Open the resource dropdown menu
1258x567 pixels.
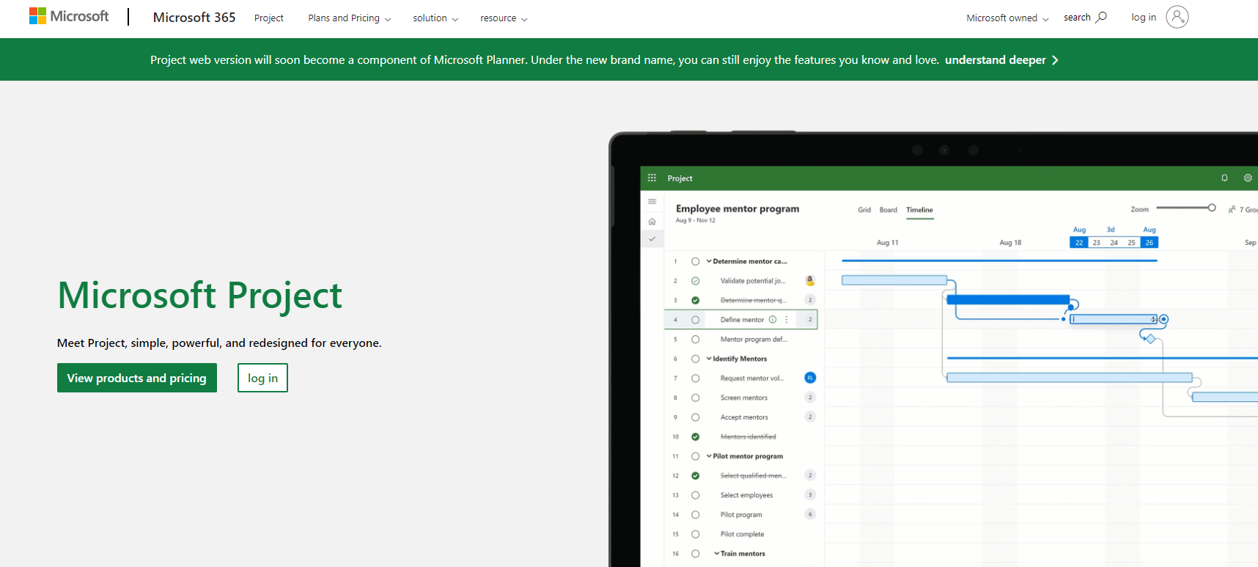504,18
